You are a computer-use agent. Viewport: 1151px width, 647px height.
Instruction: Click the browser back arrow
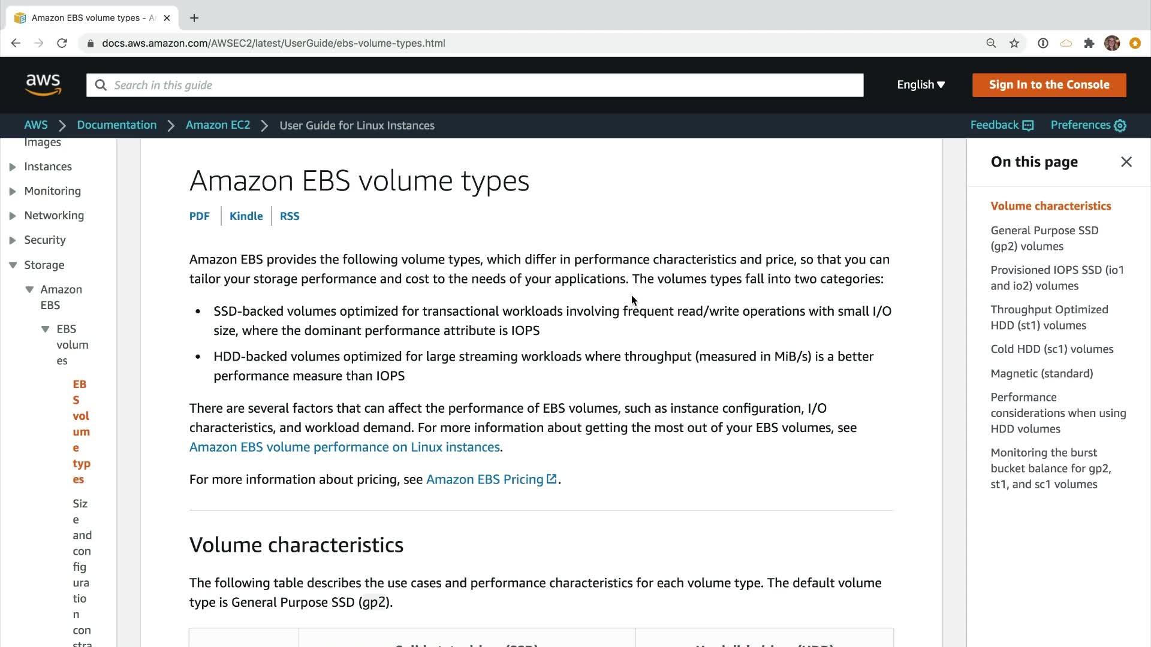point(16,43)
